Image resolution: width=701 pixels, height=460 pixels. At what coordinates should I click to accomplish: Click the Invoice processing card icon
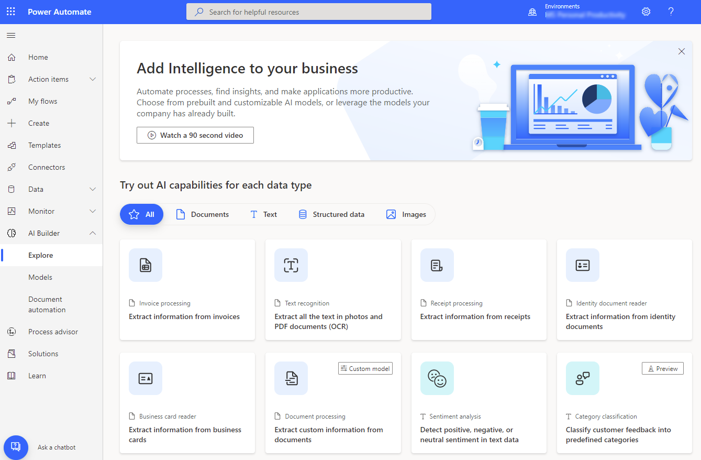pos(146,265)
